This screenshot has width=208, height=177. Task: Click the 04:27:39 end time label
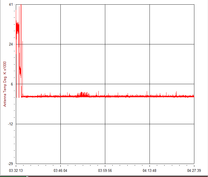pyautogui.click(x=194, y=170)
